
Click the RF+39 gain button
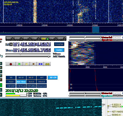tap(53, 78)
